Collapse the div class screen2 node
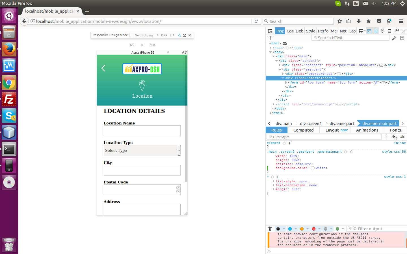The image size is (407, 254). click(277, 61)
